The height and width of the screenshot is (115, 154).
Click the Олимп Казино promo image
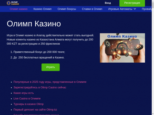click(122, 48)
